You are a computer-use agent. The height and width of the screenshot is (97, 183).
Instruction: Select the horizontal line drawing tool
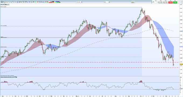click(16, 2)
